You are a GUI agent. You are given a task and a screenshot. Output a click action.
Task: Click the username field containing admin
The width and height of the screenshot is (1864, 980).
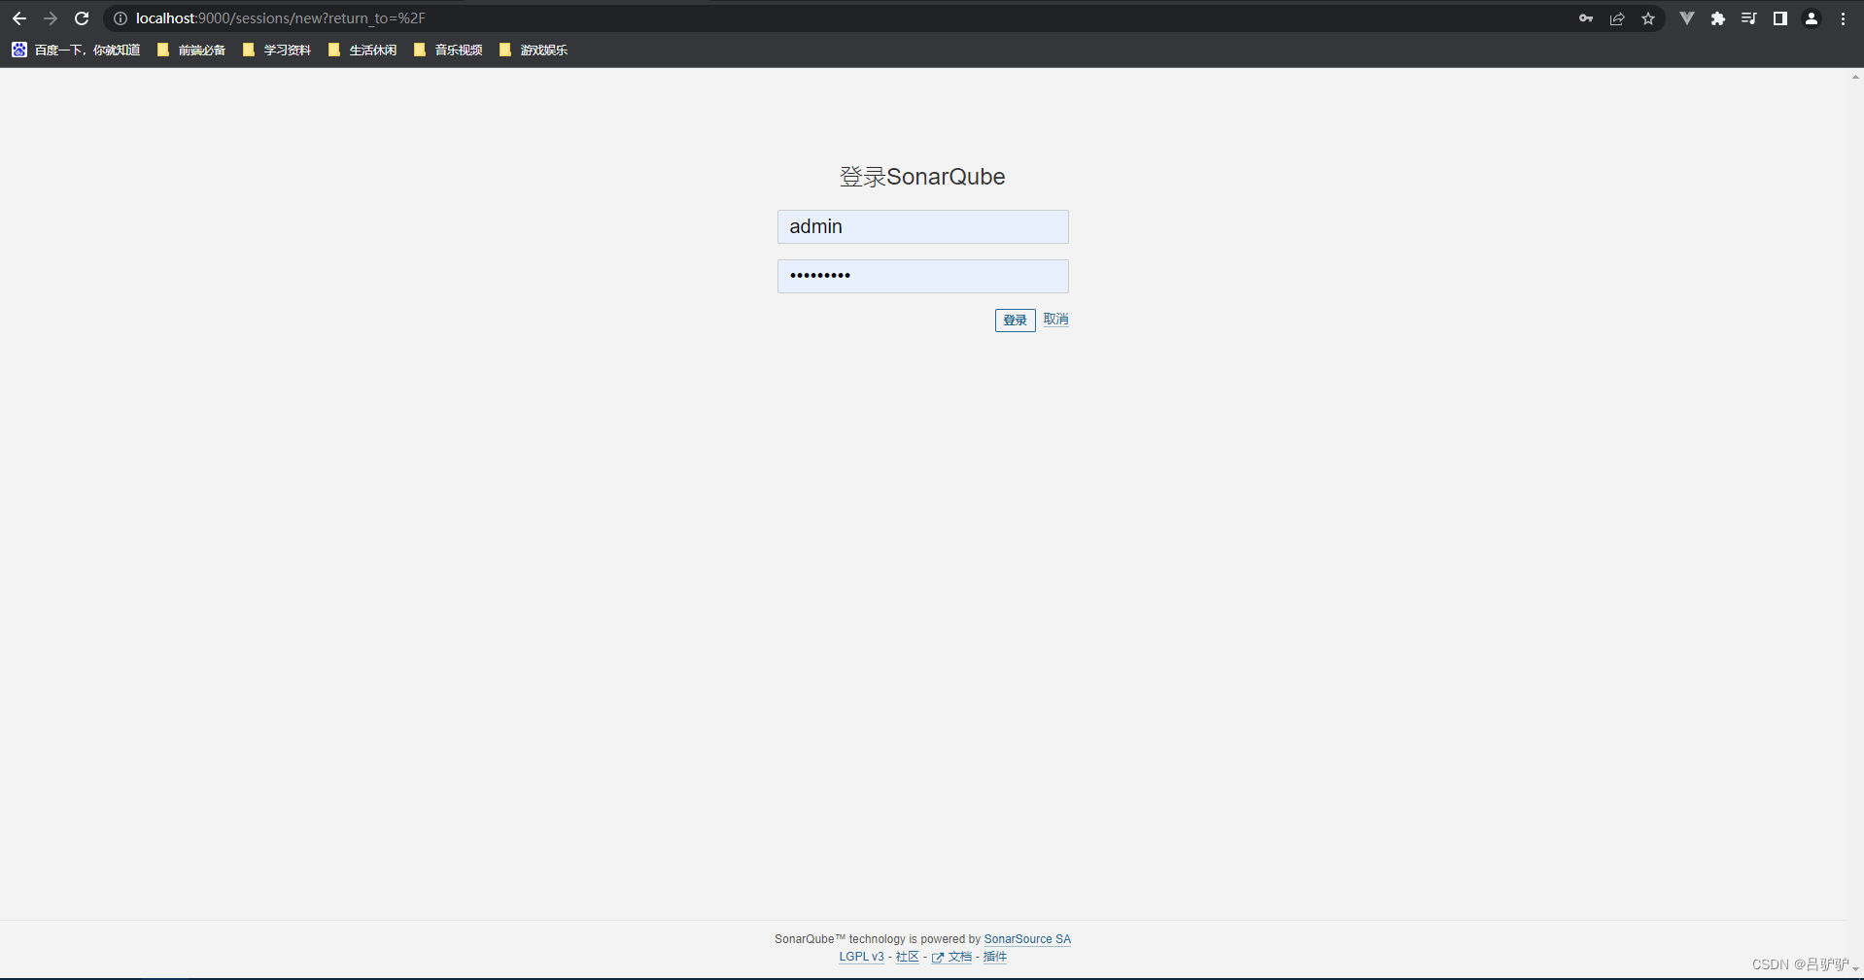tap(922, 226)
